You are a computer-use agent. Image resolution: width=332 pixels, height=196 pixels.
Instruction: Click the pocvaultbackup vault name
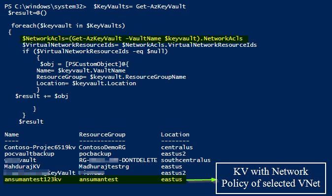point(30,154)
